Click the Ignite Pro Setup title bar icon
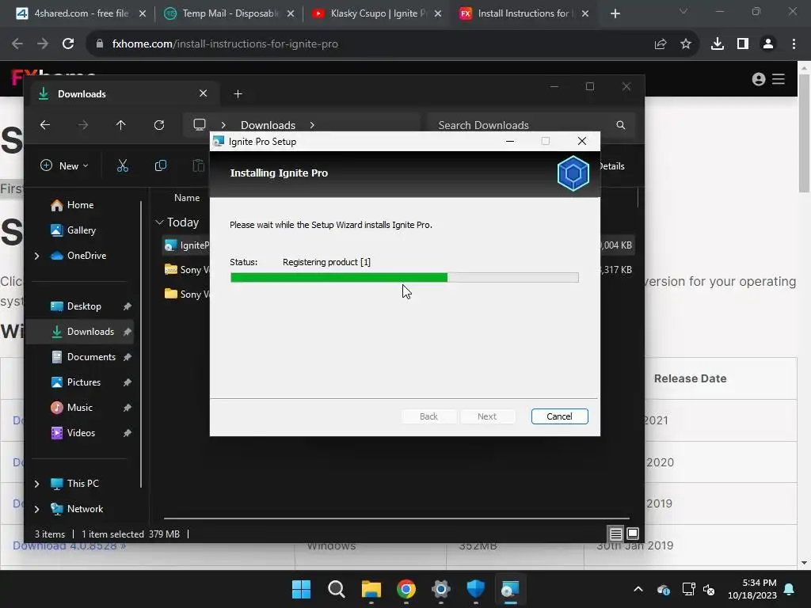Screen dimensions: 811x608 (x=219, y=141)
